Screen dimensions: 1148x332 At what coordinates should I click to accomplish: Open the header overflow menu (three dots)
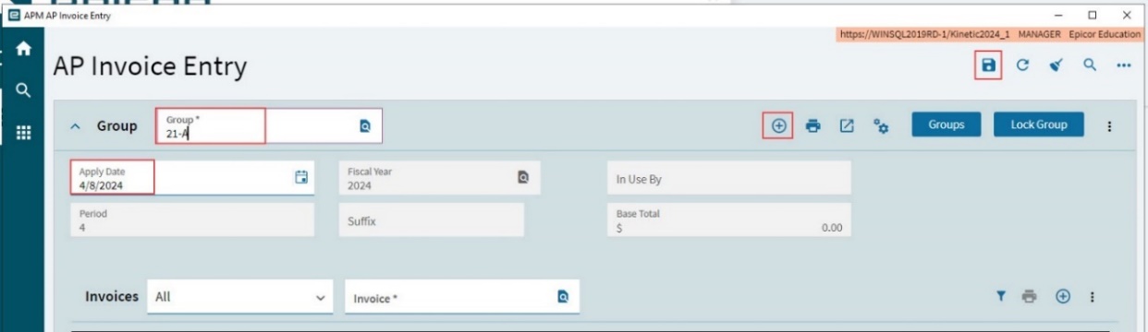(x=1124, y=65)
